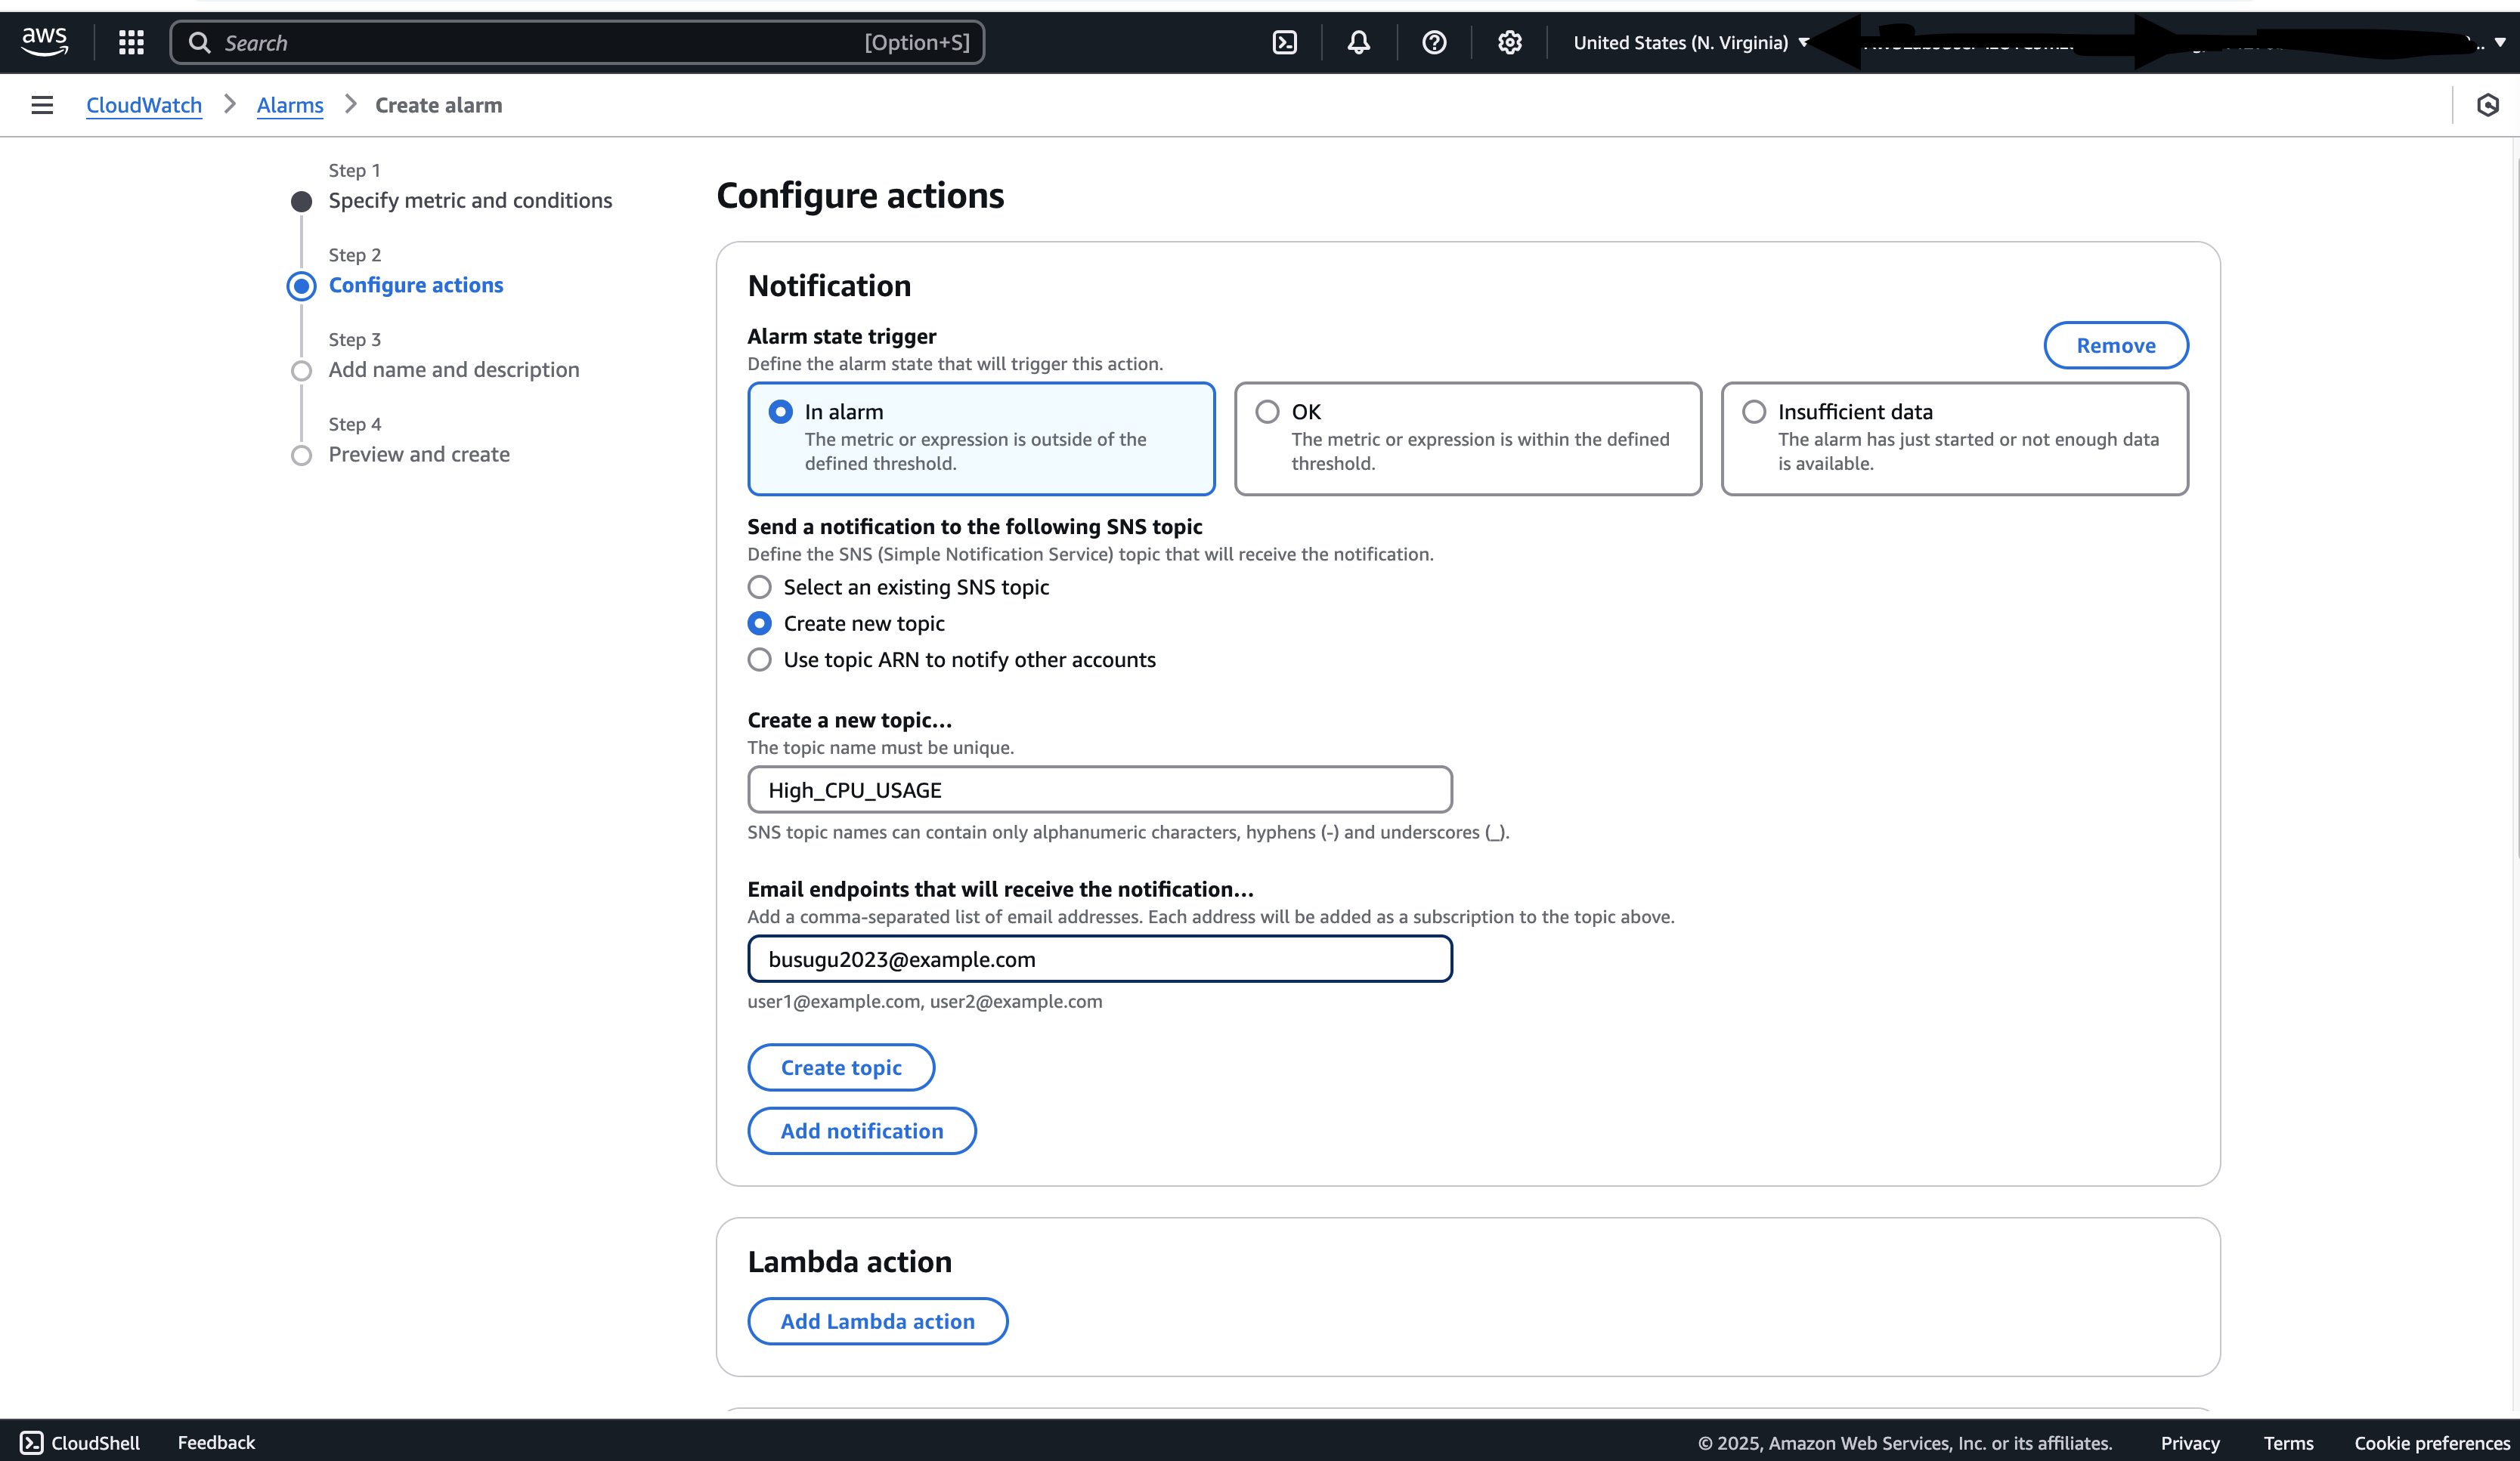Image resolution: width=2520 pixels, height=1461 pixels.
Task: Go to Alarms breadcrumb
Action: 290,105
